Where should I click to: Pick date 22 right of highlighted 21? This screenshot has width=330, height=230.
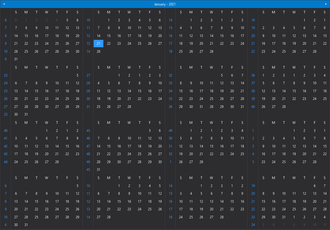(109, 44)
